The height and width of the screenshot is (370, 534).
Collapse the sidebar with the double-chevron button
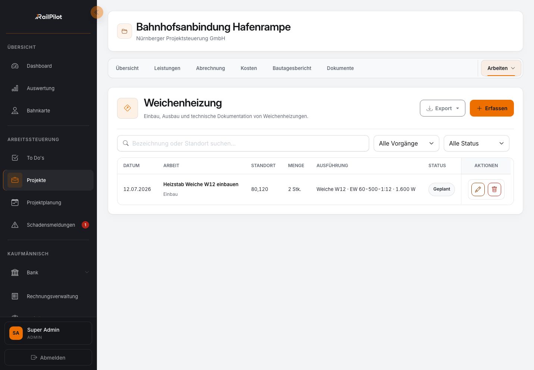pyautogui.click(x=97, y=12)
